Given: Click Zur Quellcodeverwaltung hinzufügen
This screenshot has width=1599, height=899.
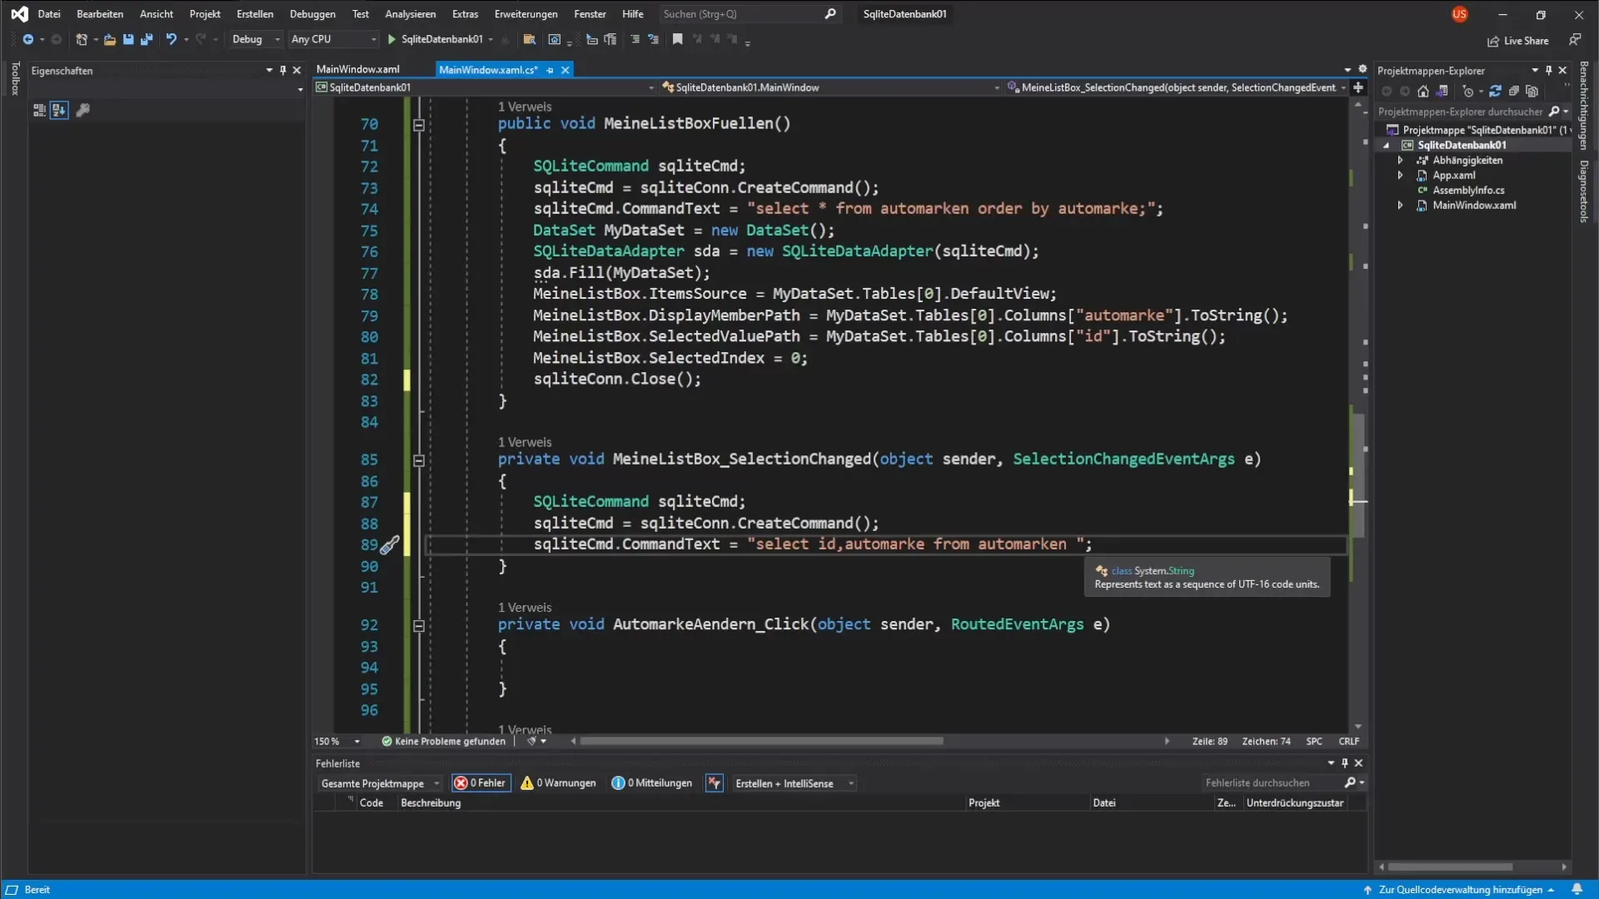Looking at the screenshot, I should coord(1459,890).
